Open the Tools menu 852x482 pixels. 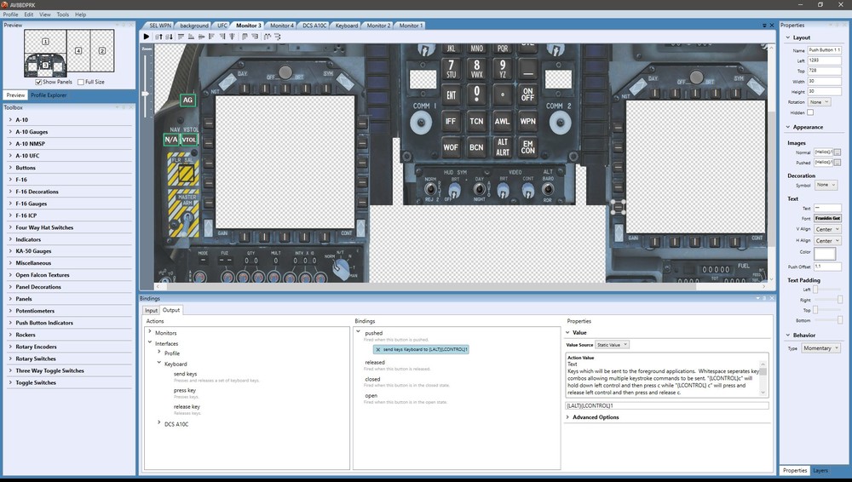pyautogui.click(x=62, y=14)
